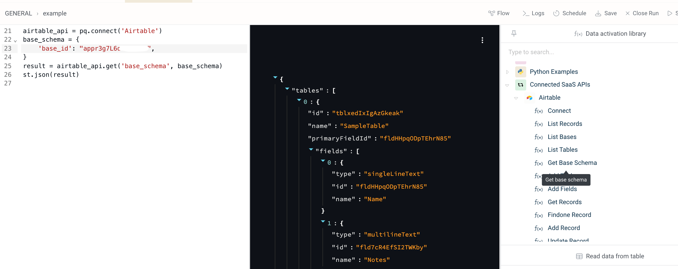Click the Schedule clock icon

point(556,13)
